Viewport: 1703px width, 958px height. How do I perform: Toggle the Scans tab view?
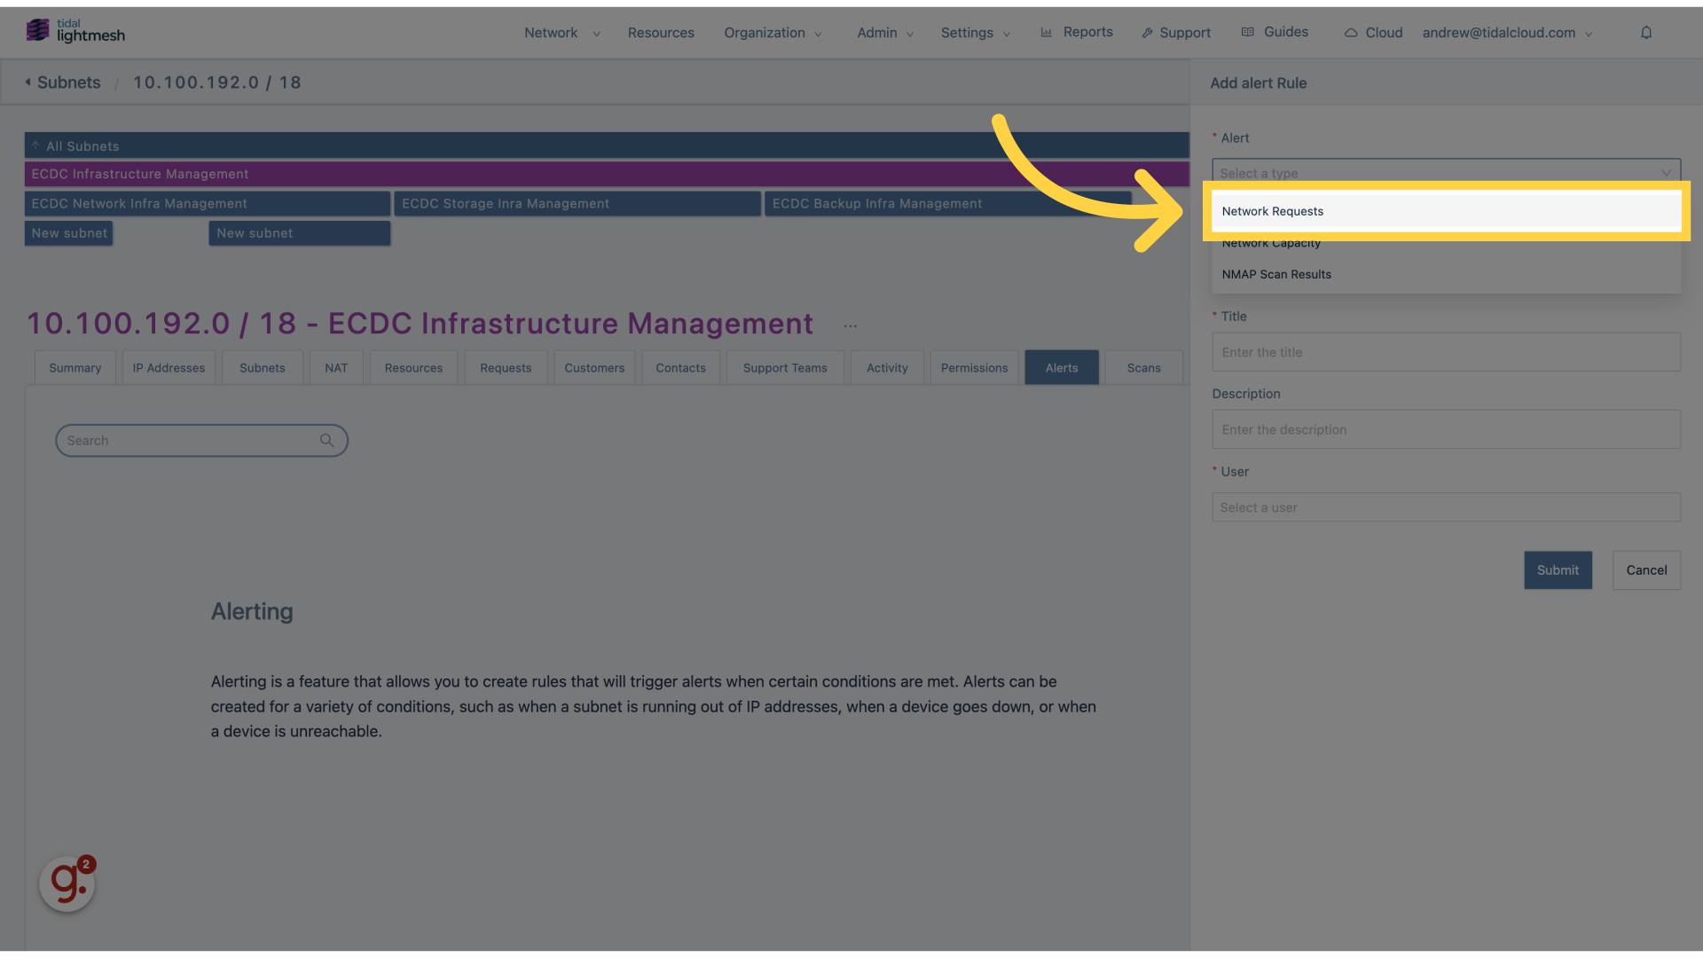point(1144,368)
